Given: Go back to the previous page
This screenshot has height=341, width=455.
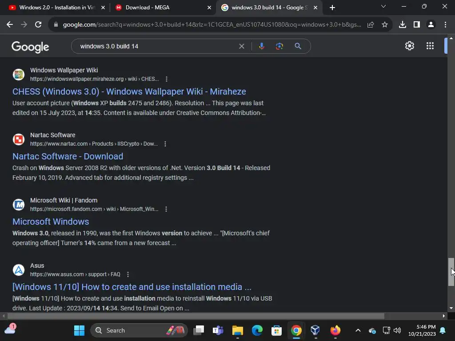Looking at the screenshot, I should (10, 25).
